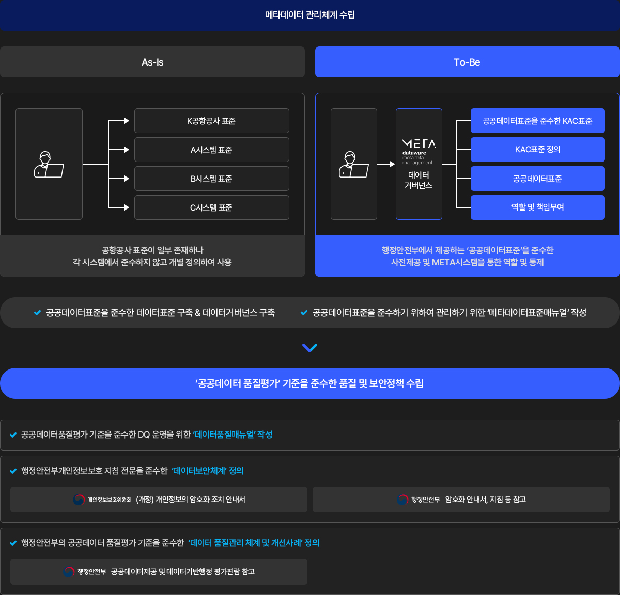The image size is (620, 595).
Task: Click the B시스템 표준 box
Action: coord(212,179)
